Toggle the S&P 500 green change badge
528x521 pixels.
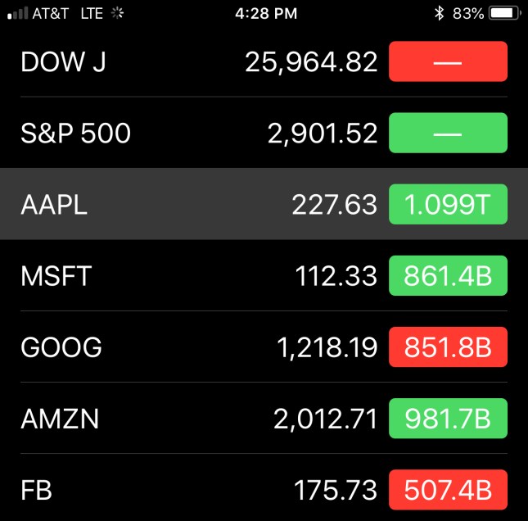[x=448, y=133]
